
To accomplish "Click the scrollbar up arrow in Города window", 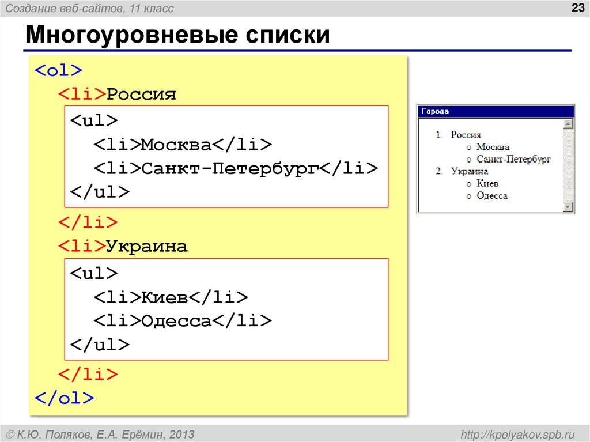I will click(567, 124).
